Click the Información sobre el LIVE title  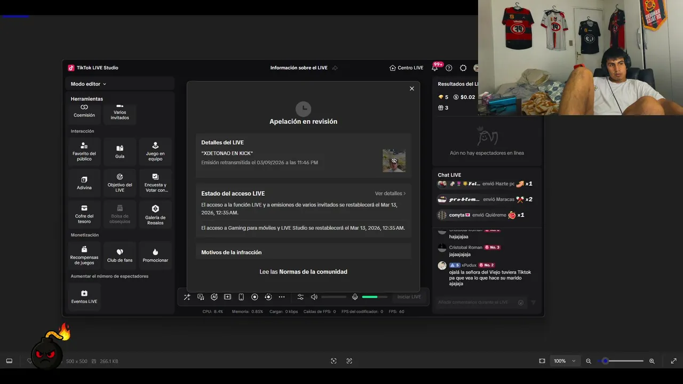tap(299, 68)
